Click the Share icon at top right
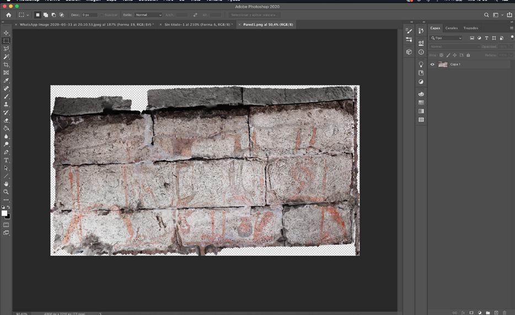515x315 pixels. pos(509,15)
